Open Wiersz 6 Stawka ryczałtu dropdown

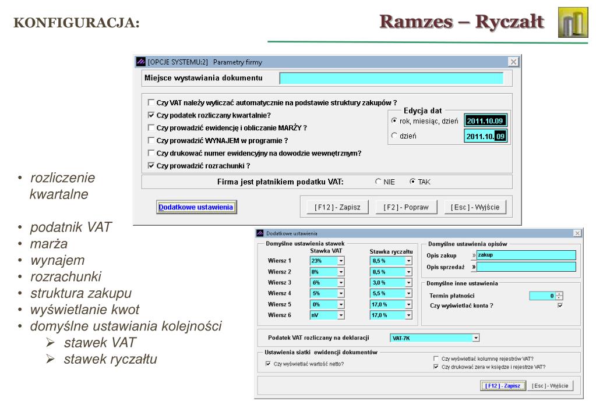(x=408, y=315)
